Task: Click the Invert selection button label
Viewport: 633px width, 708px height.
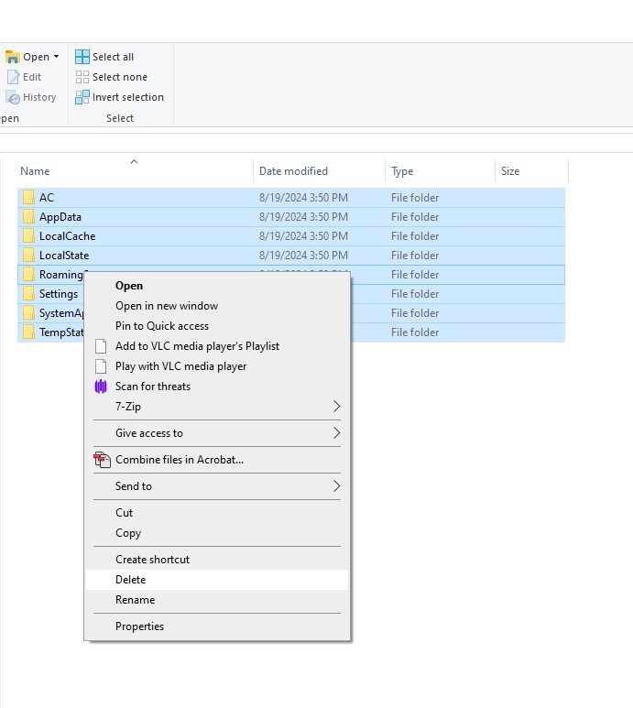Action: pyautogui.click(x=127, y=97)
